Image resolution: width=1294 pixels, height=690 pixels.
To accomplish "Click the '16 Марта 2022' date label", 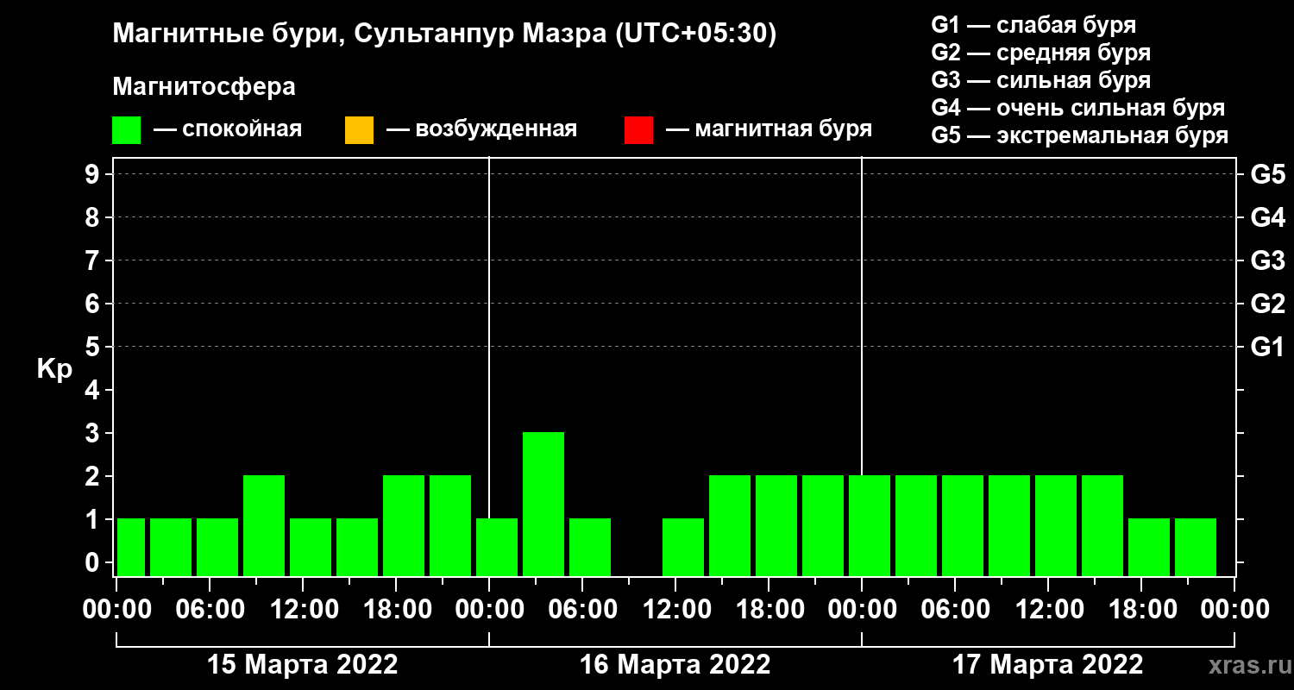I will tap(675, 665).
